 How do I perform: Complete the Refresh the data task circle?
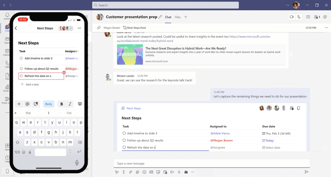click(124, 147)
